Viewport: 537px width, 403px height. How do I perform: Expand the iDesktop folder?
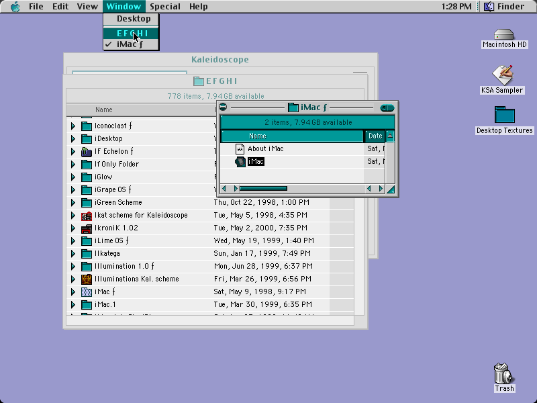click(x=73, y=139)
